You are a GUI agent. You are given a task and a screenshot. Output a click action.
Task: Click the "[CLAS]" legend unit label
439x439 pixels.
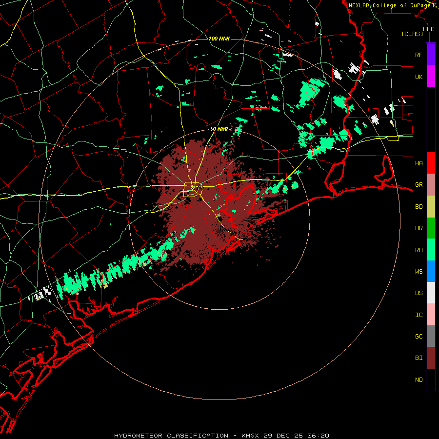coord(412,34)
